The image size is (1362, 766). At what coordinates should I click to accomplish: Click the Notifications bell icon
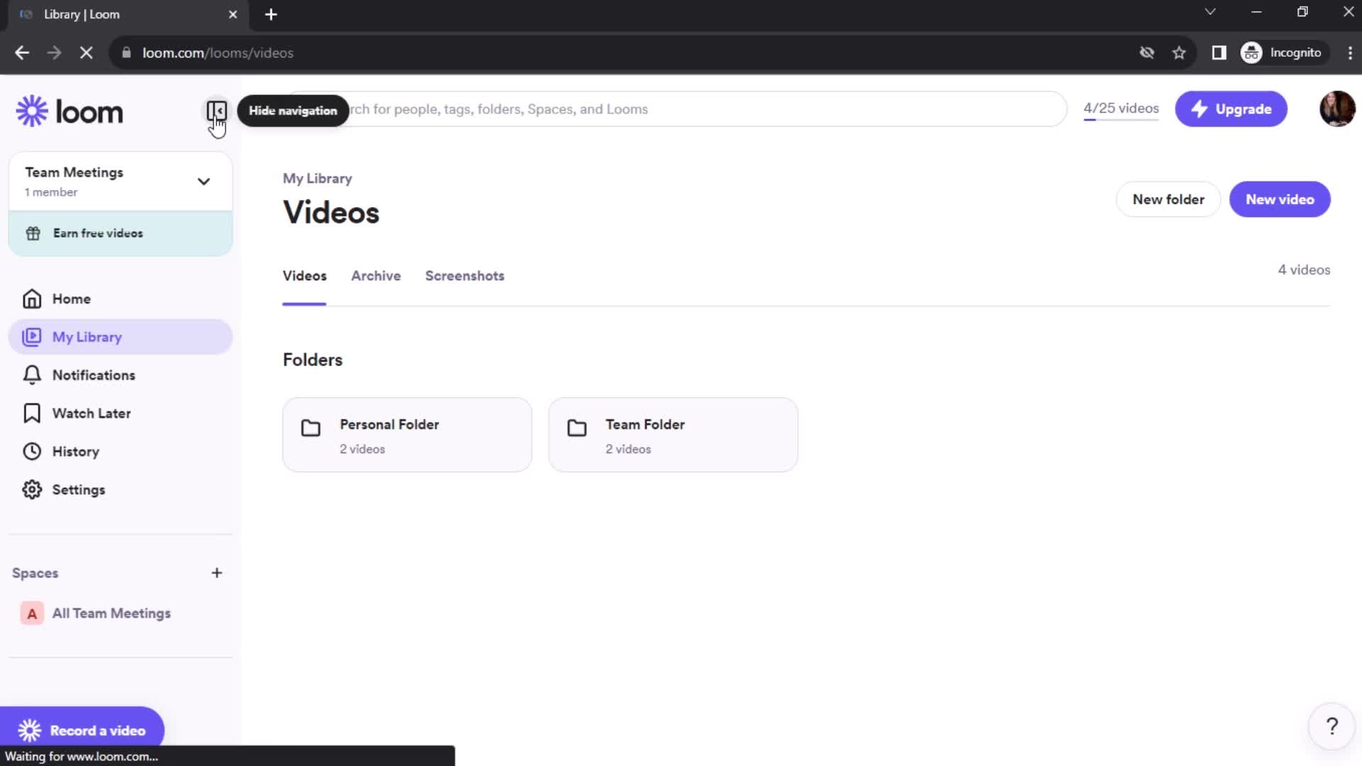click(x=31, y=375)
